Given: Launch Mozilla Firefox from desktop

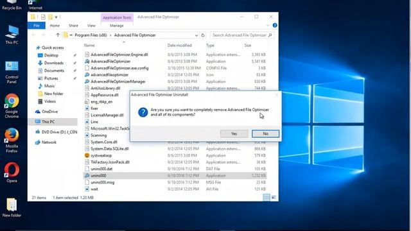Looking at the screenshot, I should pos(12,141).
